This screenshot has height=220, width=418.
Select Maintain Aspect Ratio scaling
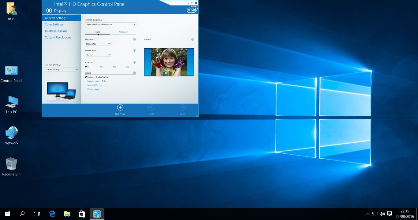97,81
